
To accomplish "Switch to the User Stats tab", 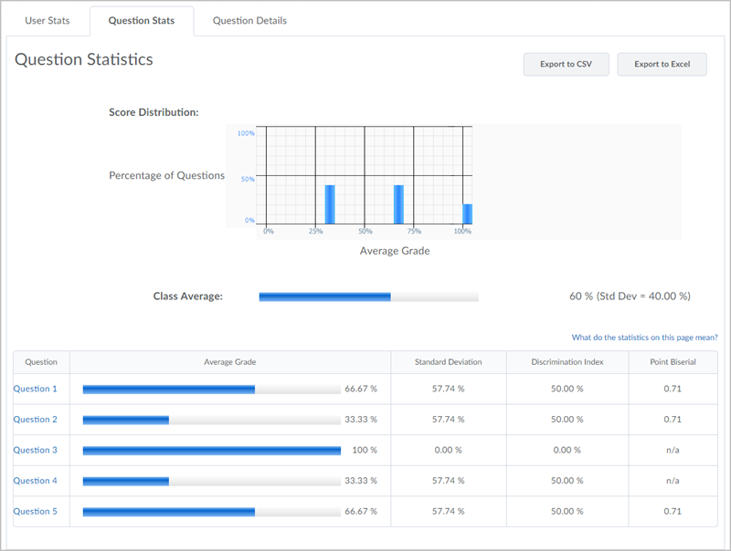I will point(48,20).
